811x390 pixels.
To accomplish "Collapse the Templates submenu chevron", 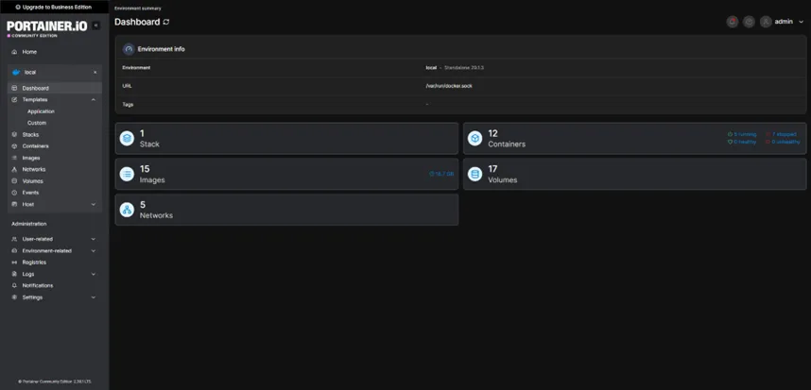I will pyautogui.click(x=93, y=100).
